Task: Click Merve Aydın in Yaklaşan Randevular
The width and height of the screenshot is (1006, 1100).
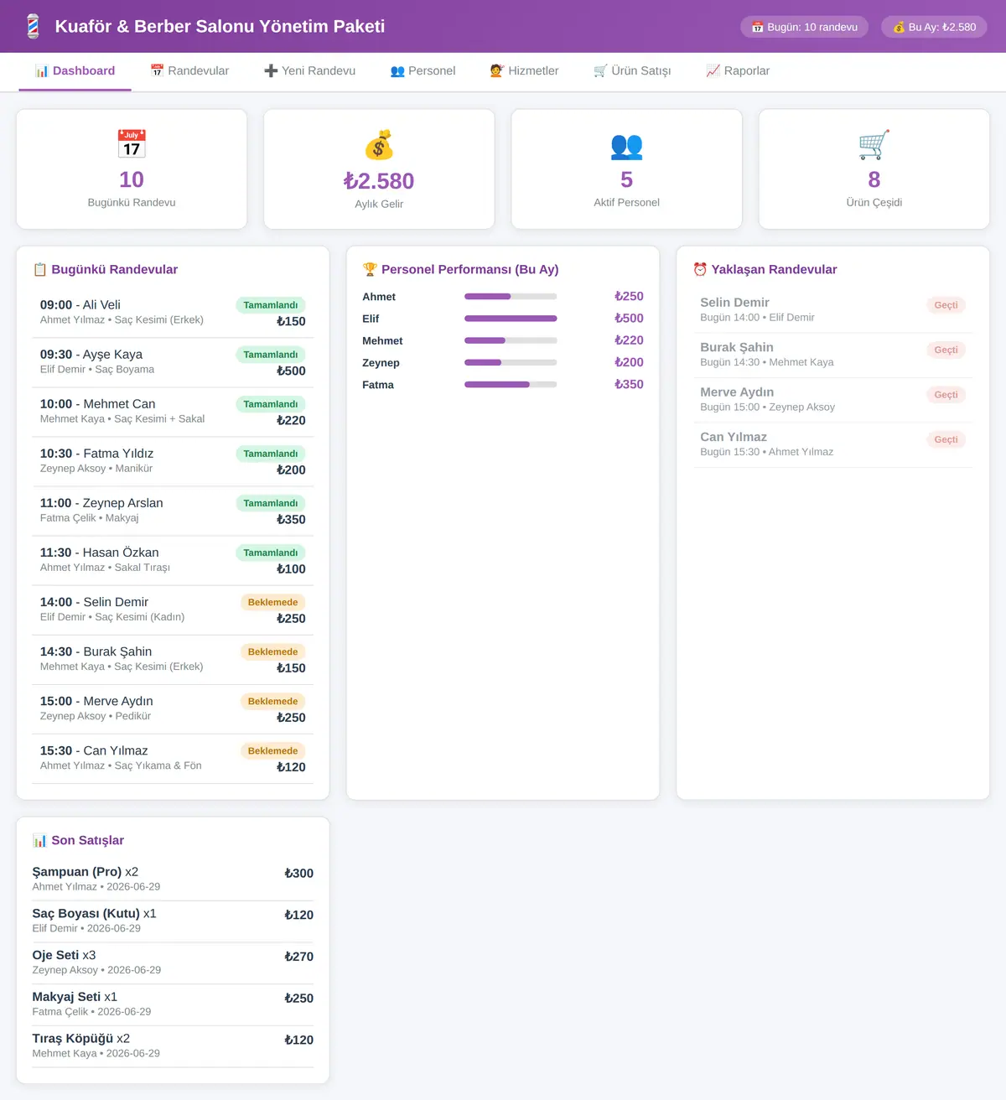Action: click(x=833, y=399)
